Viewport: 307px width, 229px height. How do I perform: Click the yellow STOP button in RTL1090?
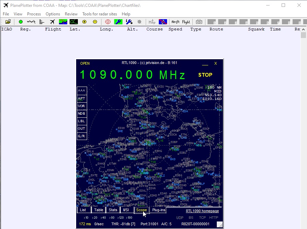click(x=205, y=75)
